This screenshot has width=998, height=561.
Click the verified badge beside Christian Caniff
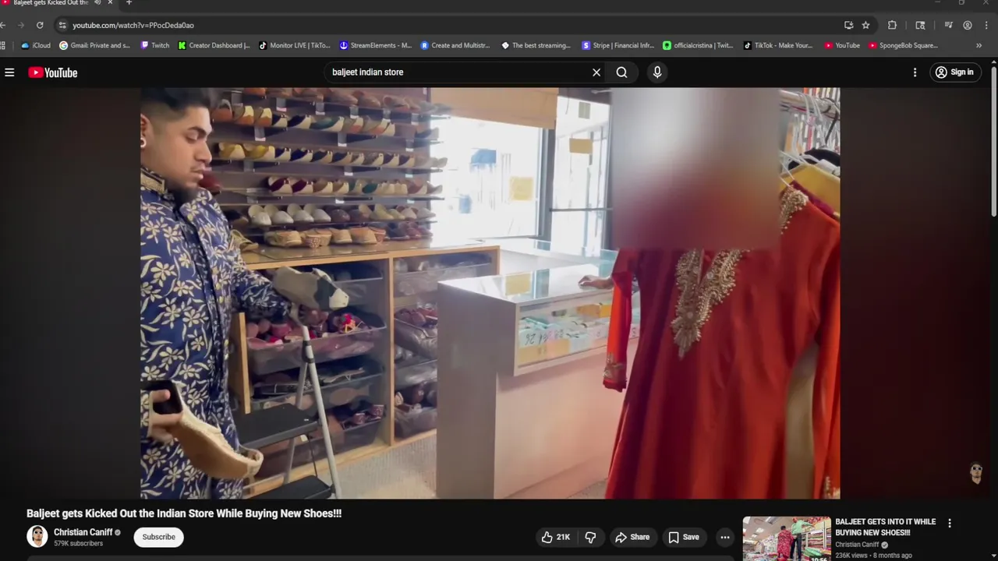point(118,533)
